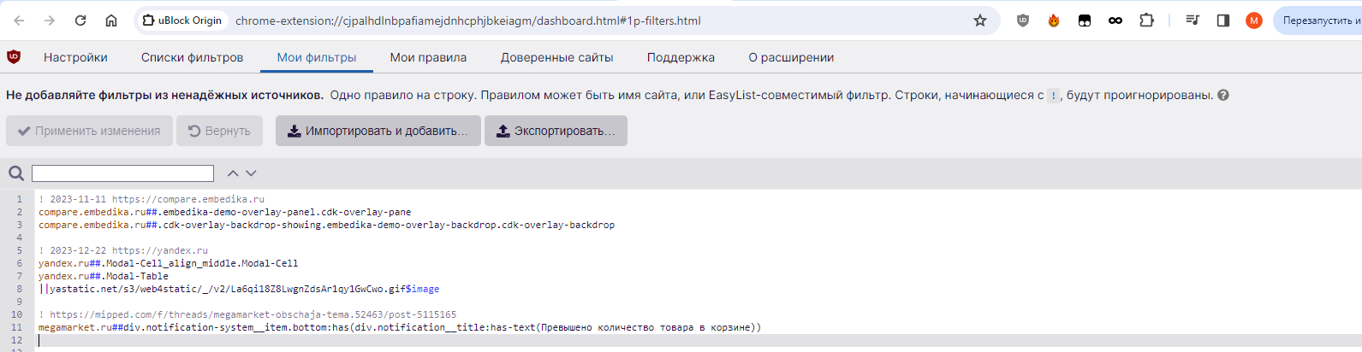This screenshot has height=352, width=1362.
Task: Click the cdk-overlay-backdrop-showing filter line
Action: tap(326, 225)
